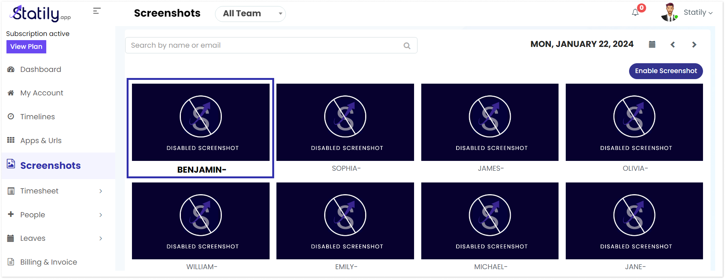The width and height of the screenshot is (725, 279).
Task: Open the calendar date picker icon
Action: pos(652,44)
